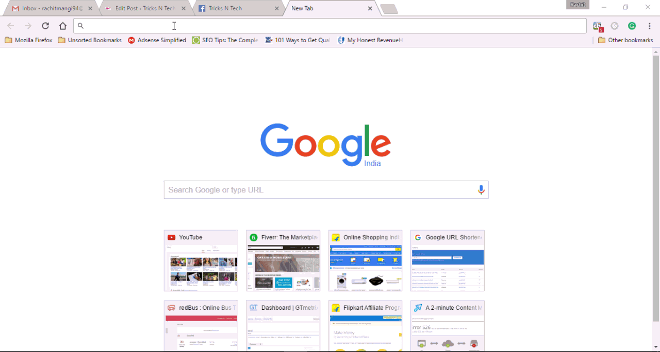Close the Inbox Gmail tab

tap(90, 8)
